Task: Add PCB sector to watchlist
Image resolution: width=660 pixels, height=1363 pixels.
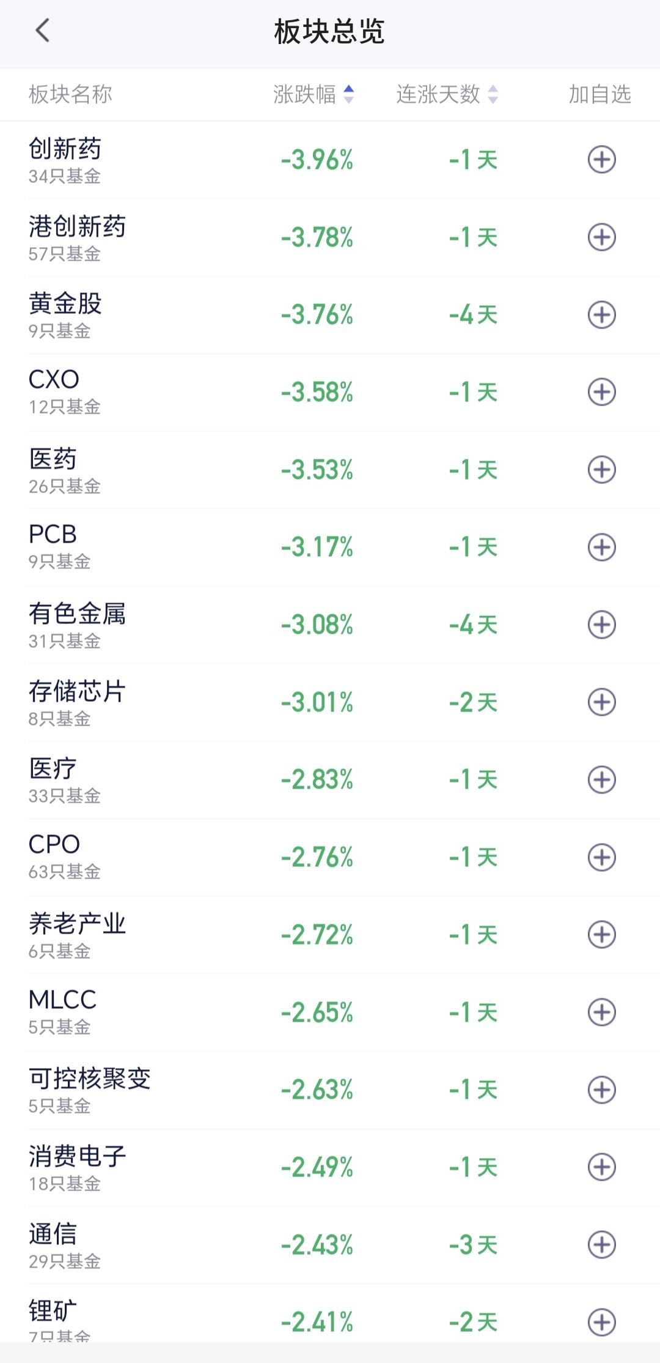Action: [x=601, y=547]
